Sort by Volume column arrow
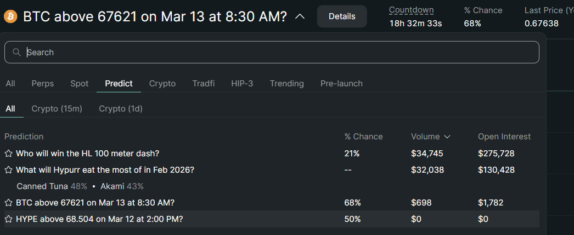 click(447, 137)
